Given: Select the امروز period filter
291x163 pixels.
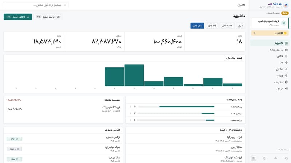Looking at the screenshot, I should click(x=240, y=26).
